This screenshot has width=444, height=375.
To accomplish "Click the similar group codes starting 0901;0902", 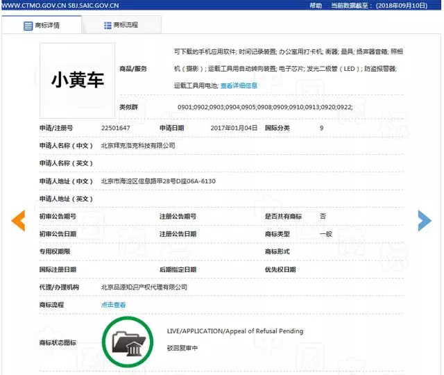I will pyautogui.click(x=265, y=107).
